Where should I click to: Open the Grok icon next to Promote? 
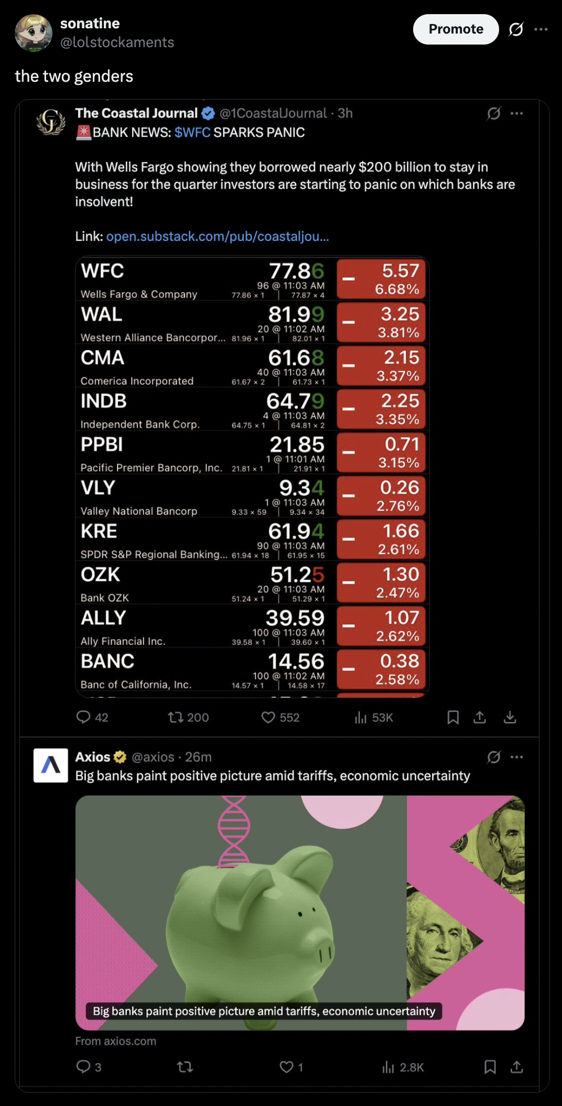pyautogui.click(x=516, y=29)
